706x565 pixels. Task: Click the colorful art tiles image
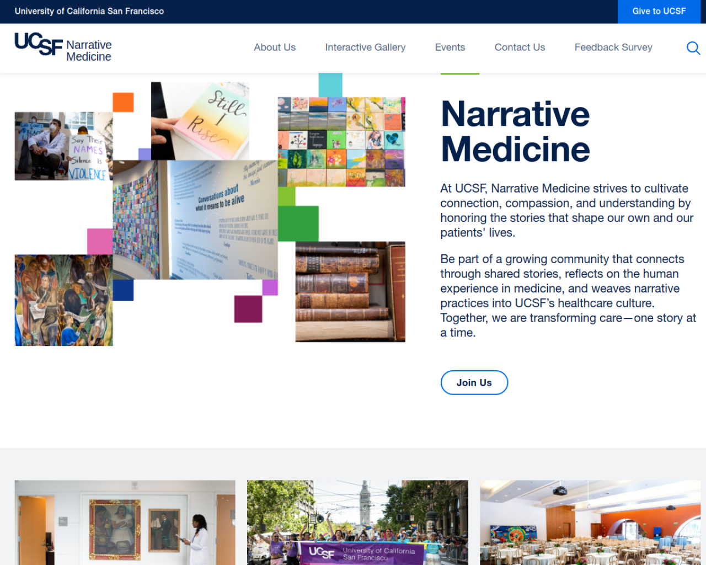341,142
